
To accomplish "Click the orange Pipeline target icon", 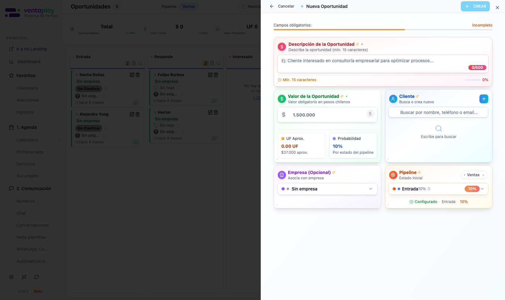I will point(393,175).
